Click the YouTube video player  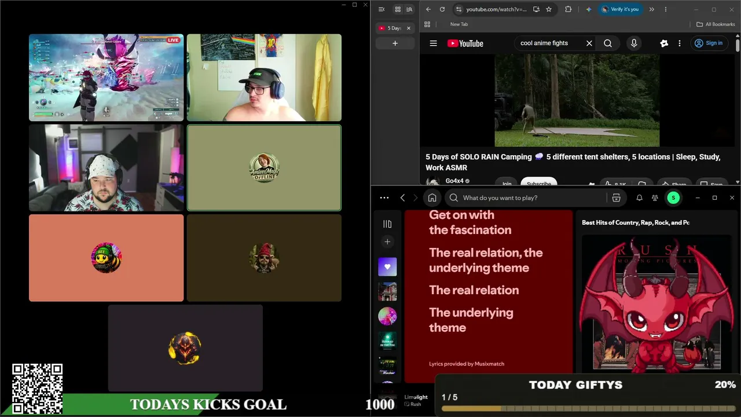coord(577,100)
